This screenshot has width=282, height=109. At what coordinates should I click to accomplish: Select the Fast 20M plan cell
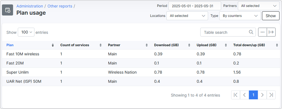click(15, 63)
